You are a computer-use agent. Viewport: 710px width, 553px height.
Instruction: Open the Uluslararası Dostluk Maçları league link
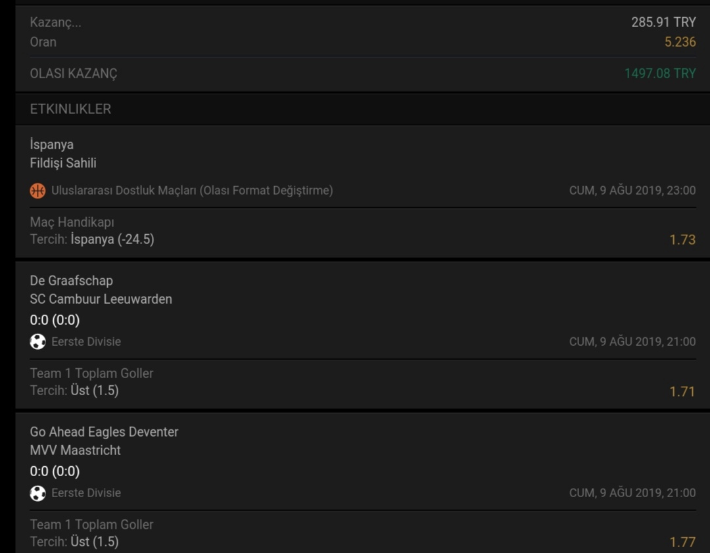(192, 191)
